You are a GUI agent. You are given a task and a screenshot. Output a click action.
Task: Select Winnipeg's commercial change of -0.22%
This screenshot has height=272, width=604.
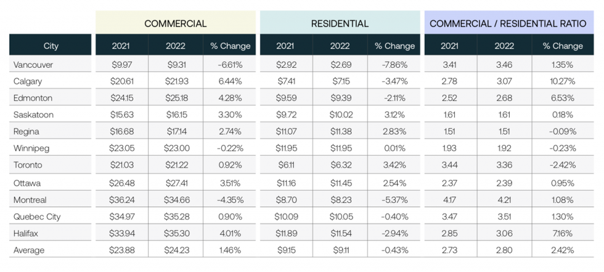click(231, 148)
